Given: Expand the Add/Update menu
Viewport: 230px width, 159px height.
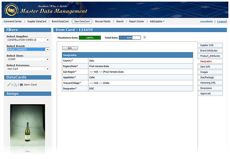Looking at the screenshot, I should (157, 21).
